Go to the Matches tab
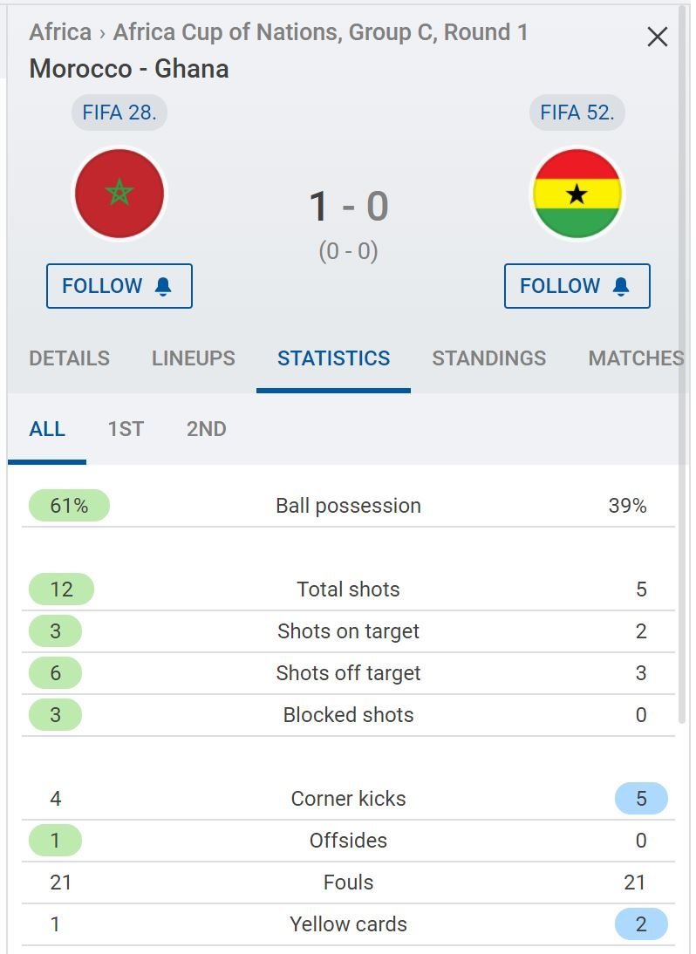The image size is (696, 954). [x=636, y=358]
